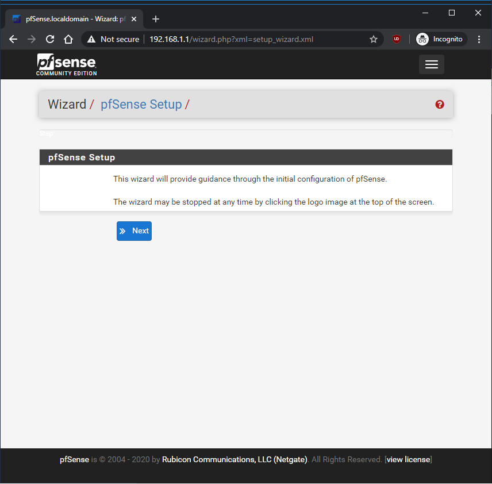Minimize the browser window

tap(425, 13)
